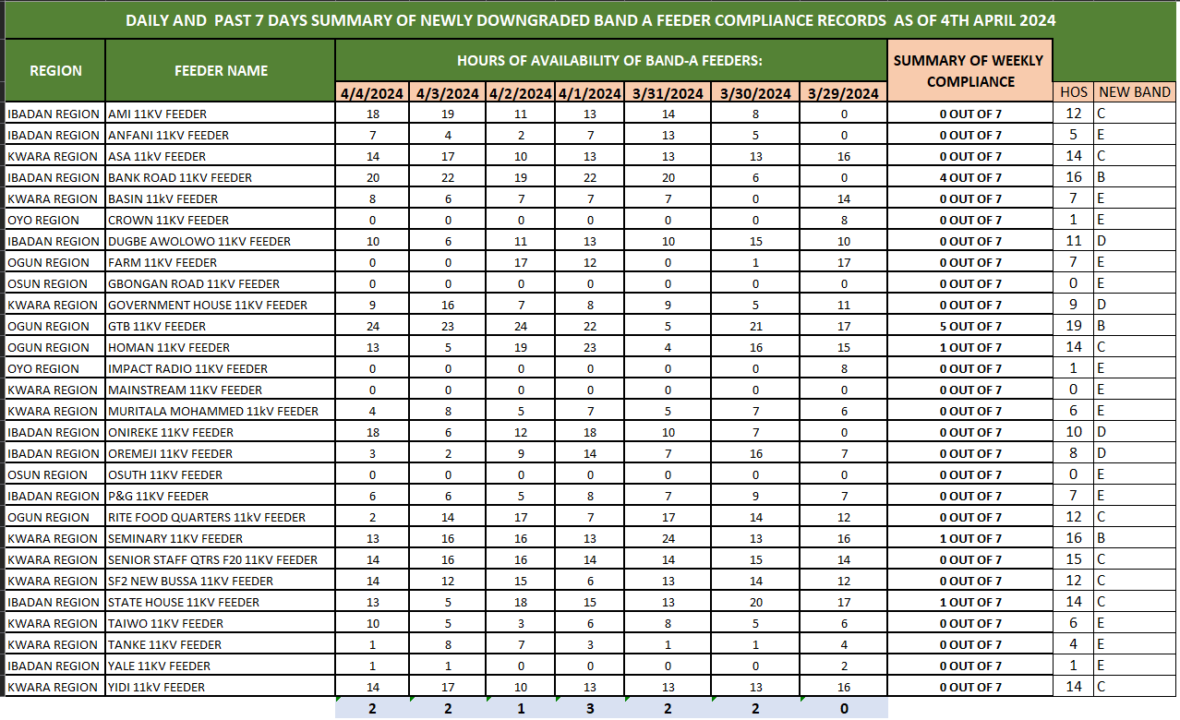
Task: Click NEW BAND value B in the BANK ROAD row
Action: click(1135, 177)
